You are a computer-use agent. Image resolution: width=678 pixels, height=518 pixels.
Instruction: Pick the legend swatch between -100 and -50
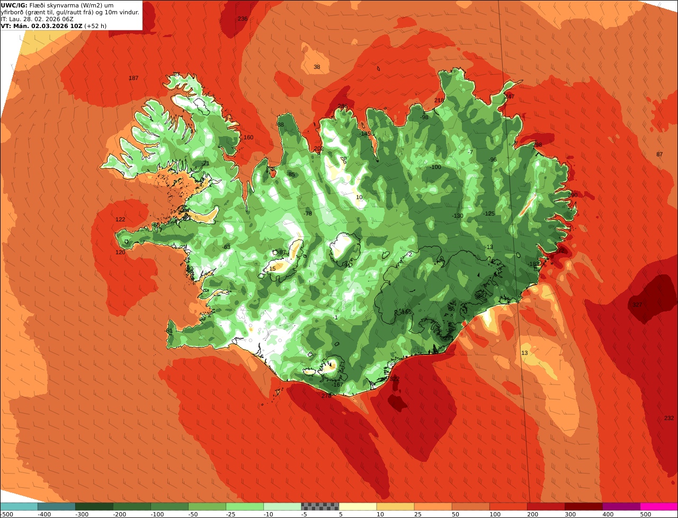click(x=169, y=507)
